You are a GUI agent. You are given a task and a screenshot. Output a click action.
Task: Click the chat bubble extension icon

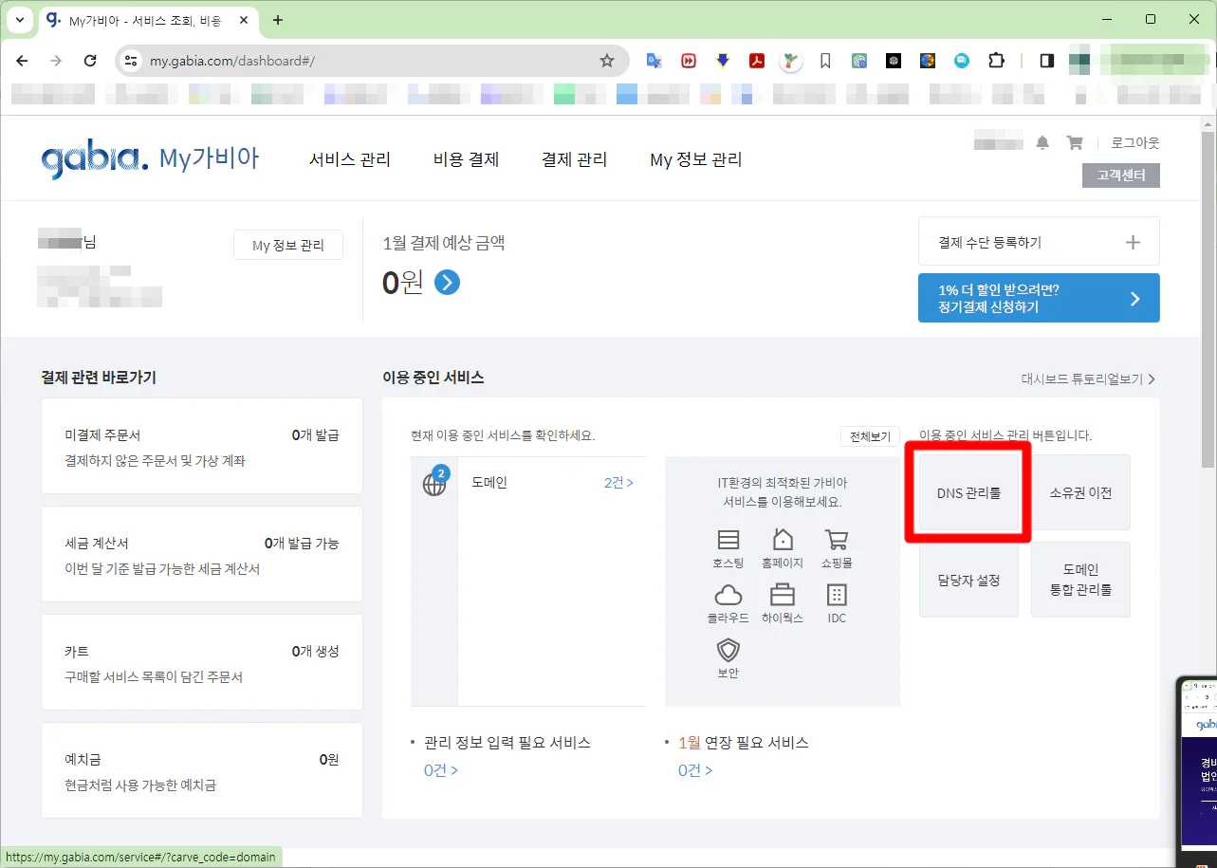[962, 61]
